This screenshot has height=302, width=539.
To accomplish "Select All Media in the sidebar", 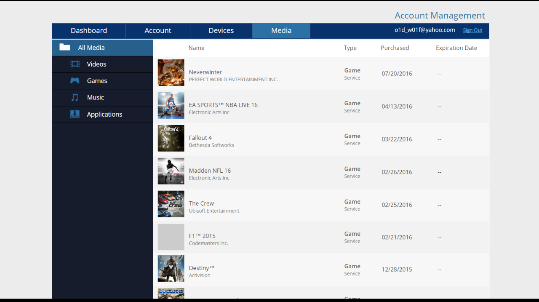I will pyautogui.click(x=102, y=48).
